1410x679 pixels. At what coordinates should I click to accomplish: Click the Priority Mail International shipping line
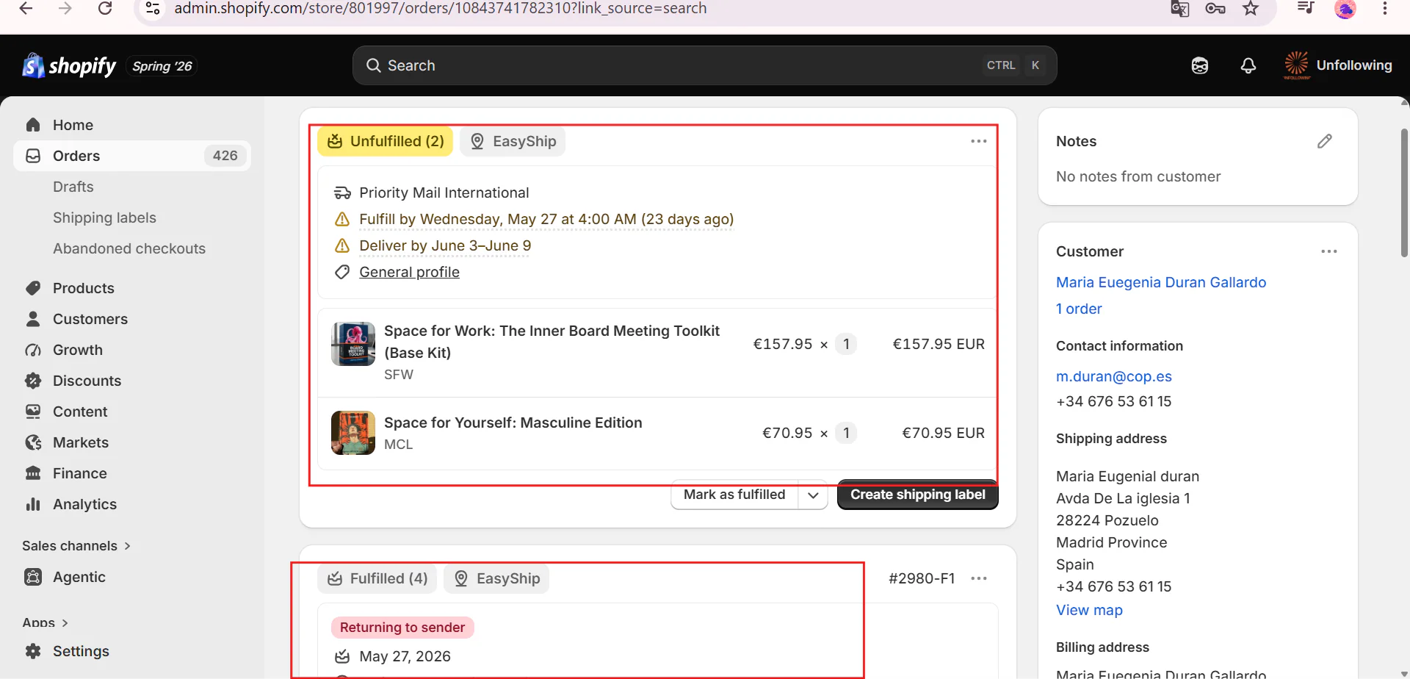(x=444, y=193)
